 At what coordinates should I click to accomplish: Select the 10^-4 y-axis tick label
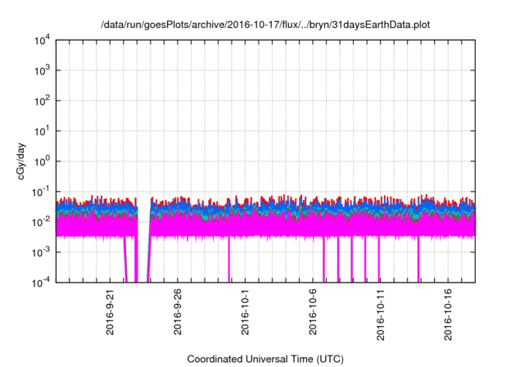[x=42, y=281]
